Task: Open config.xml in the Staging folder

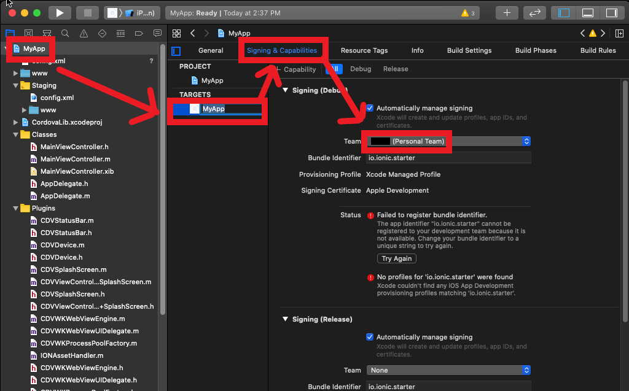Action: (57, 98)
